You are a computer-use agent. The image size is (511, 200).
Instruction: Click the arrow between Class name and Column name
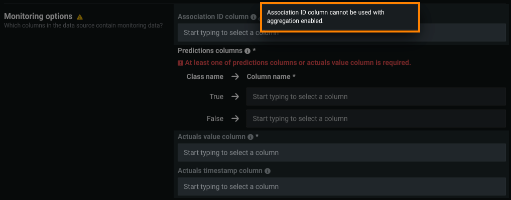click(235, 76)
